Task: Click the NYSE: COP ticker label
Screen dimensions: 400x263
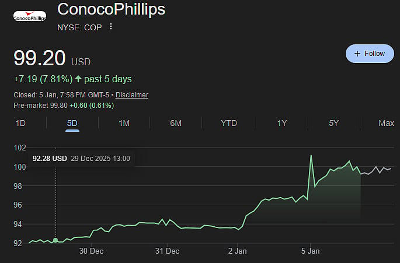Action: pos(79,26)
